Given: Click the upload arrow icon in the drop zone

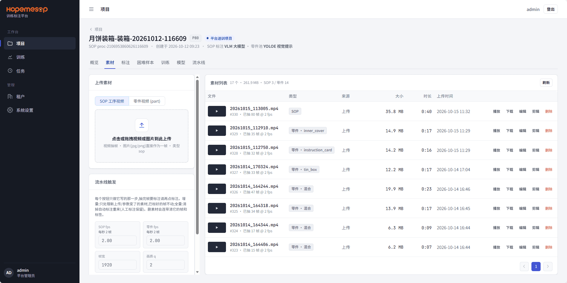Looking at the screenshot, I should (x=142, y=125).
